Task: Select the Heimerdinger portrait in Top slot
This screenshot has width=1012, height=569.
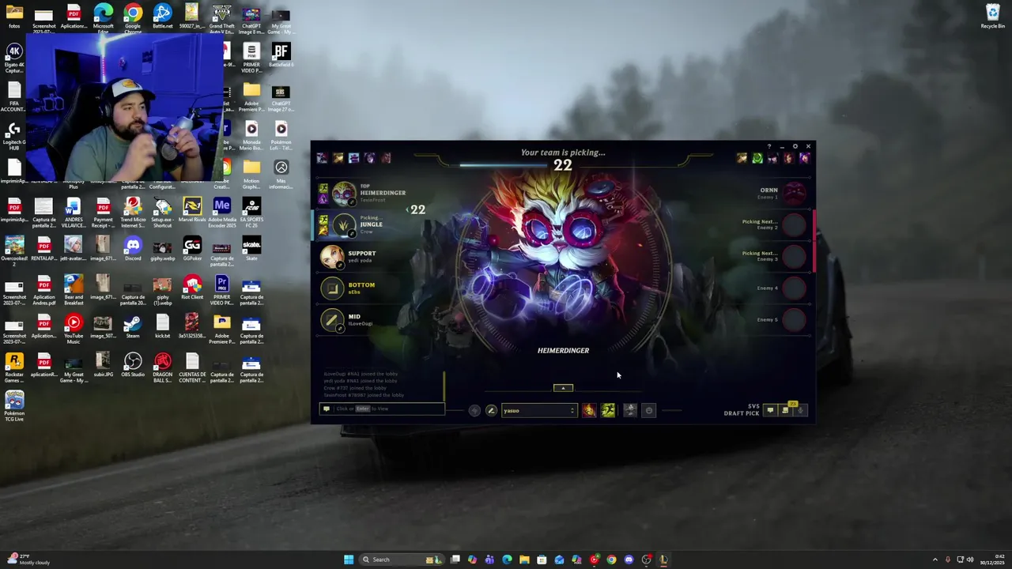Action: tap(344, 193)
